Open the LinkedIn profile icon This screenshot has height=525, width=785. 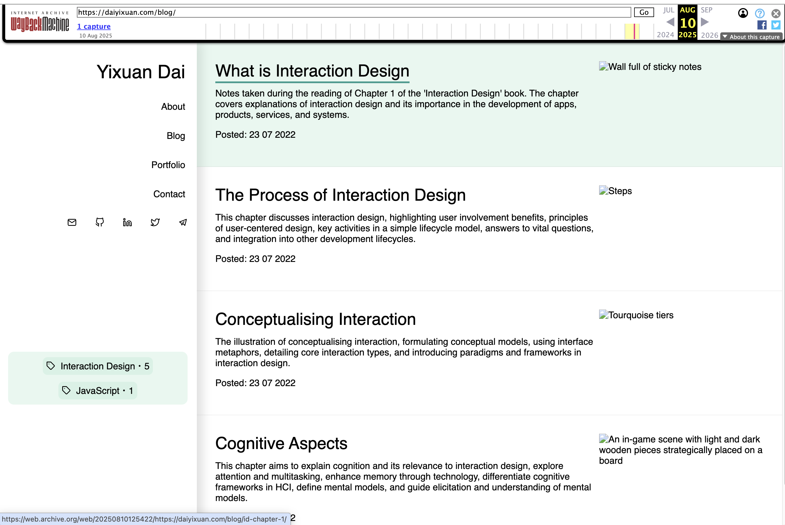[x=127, y=222]
